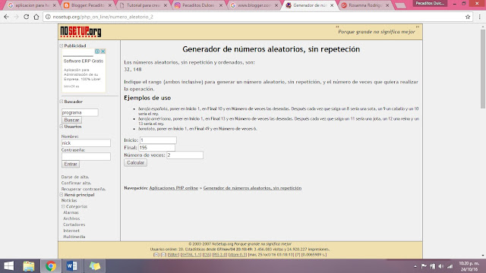Click the volume icon in the system tray
This screenshot has width=486, height=273.
(x=441, y=266)
